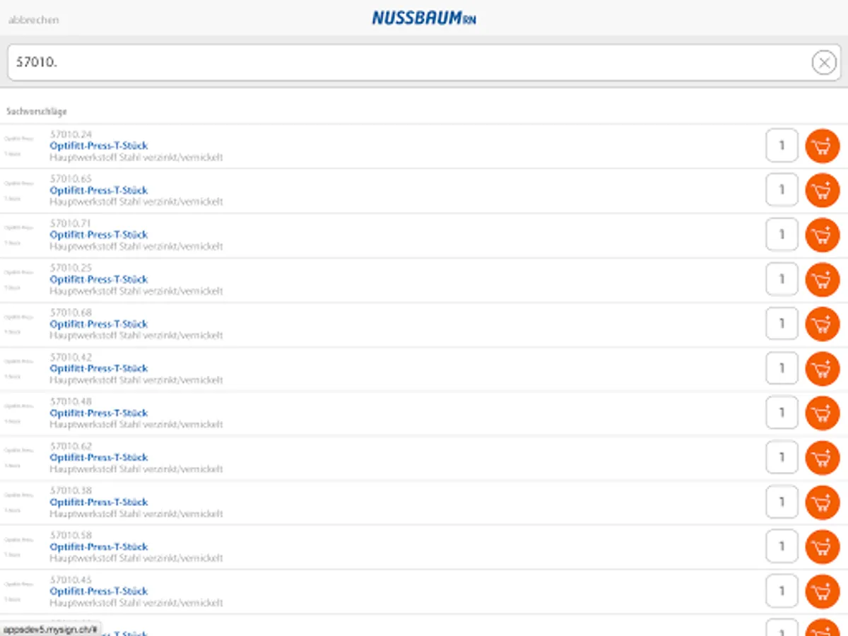Viewport: 848px width, 636px height.
Task: Click the product thumbnail beside 57010.71
Action: pyautogui.click(x=18, y=235)
